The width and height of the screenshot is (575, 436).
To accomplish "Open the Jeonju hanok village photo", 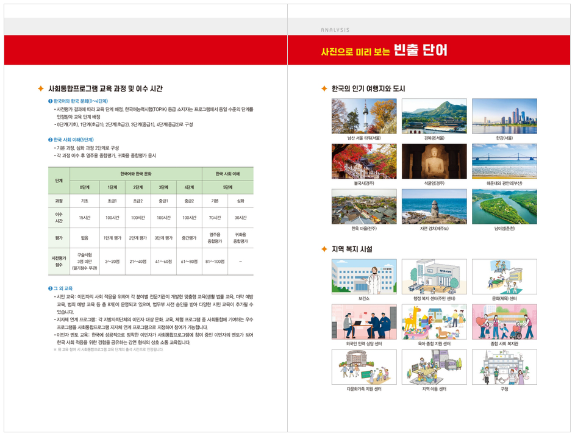I will [364, 207].
